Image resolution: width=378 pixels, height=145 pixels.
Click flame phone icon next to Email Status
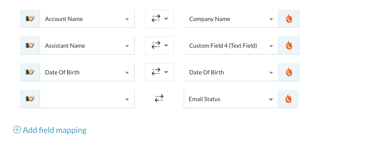(288, 99)
